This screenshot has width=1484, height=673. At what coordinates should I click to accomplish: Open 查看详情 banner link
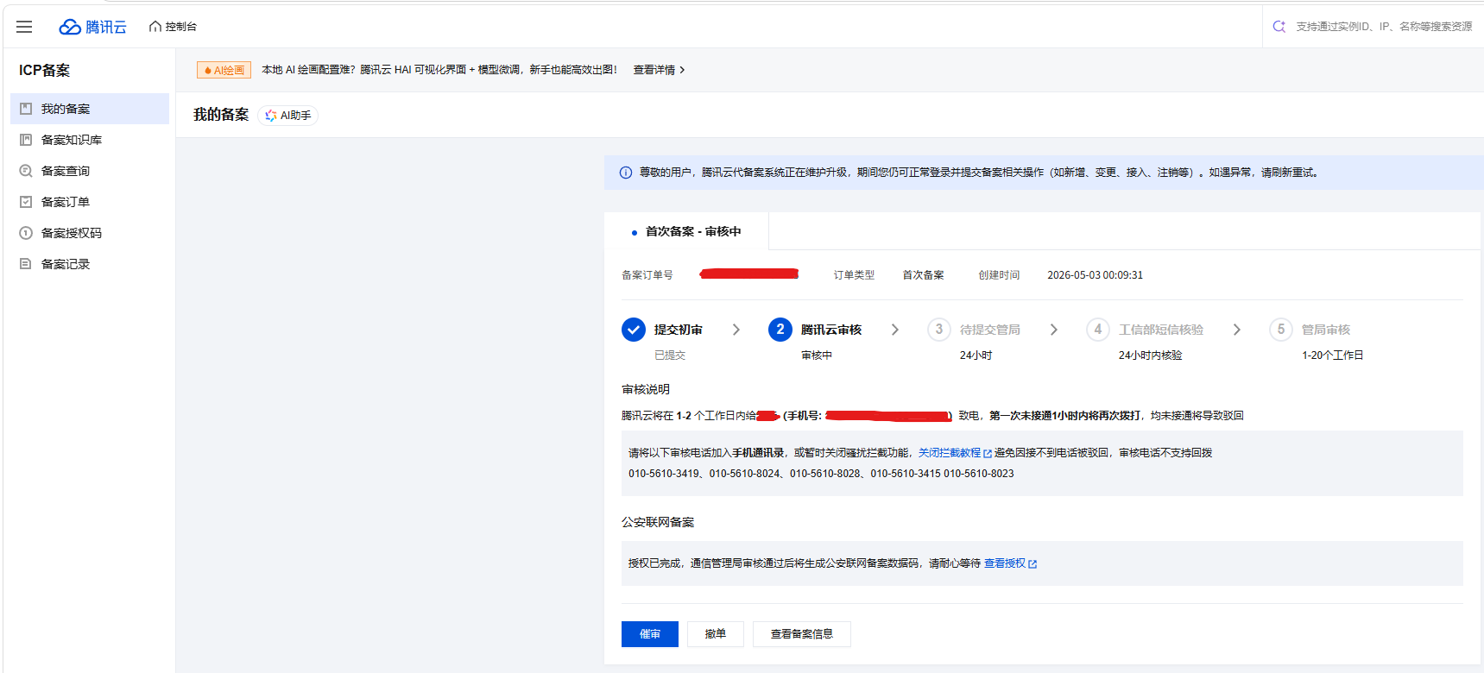[654, 70]
